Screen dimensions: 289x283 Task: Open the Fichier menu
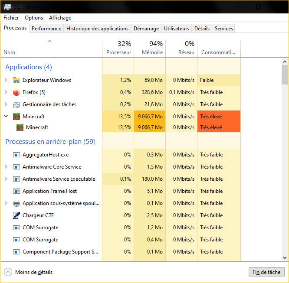click(x=11, y=18)
